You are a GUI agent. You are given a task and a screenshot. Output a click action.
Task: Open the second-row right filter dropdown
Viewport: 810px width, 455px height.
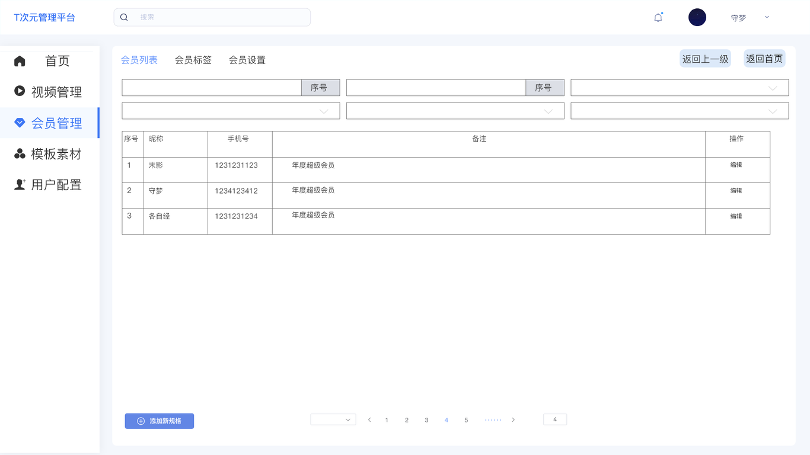pyautogui.click(x=680, y=111)
